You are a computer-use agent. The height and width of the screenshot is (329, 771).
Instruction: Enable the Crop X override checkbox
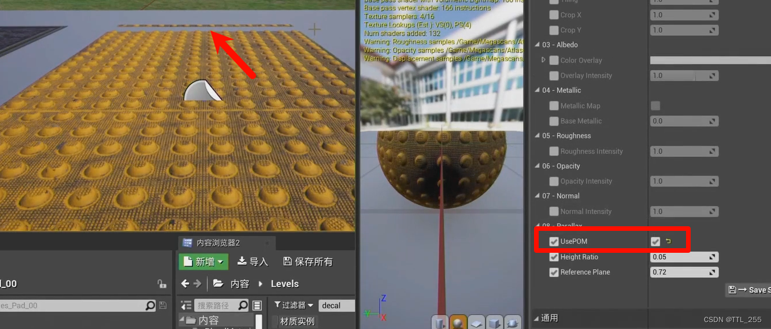pyautogui.click(x=554, y=15)
